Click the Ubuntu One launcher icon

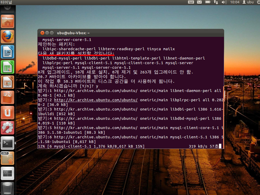click(7, 113)
